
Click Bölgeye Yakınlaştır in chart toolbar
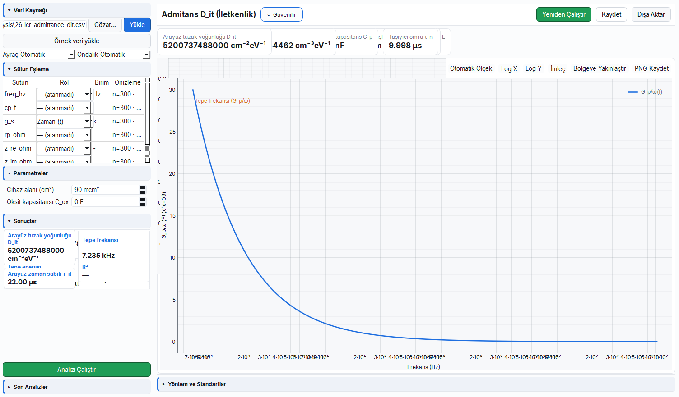point(600,68)
